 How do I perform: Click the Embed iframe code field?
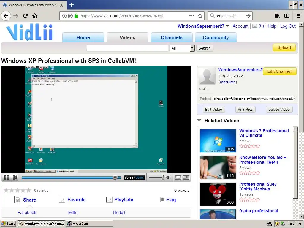pyautogui.click(x=254, y=99)
